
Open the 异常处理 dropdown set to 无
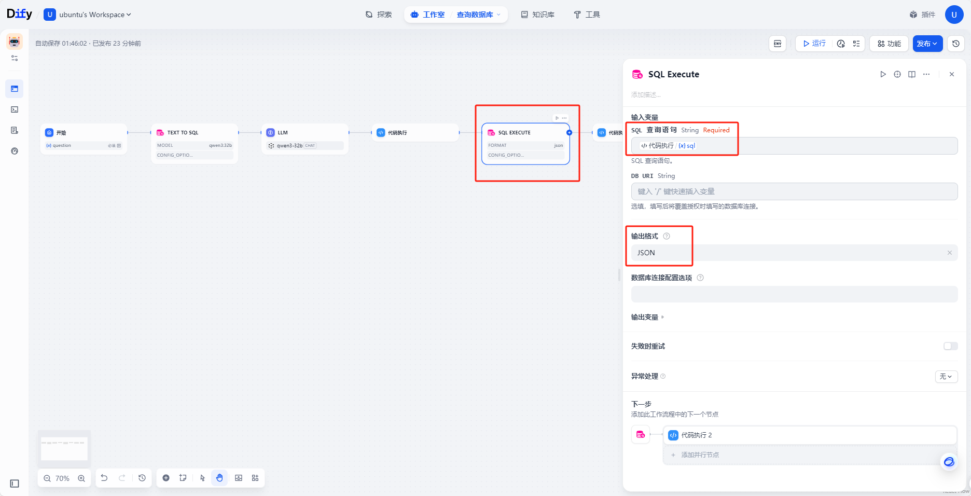946,377
